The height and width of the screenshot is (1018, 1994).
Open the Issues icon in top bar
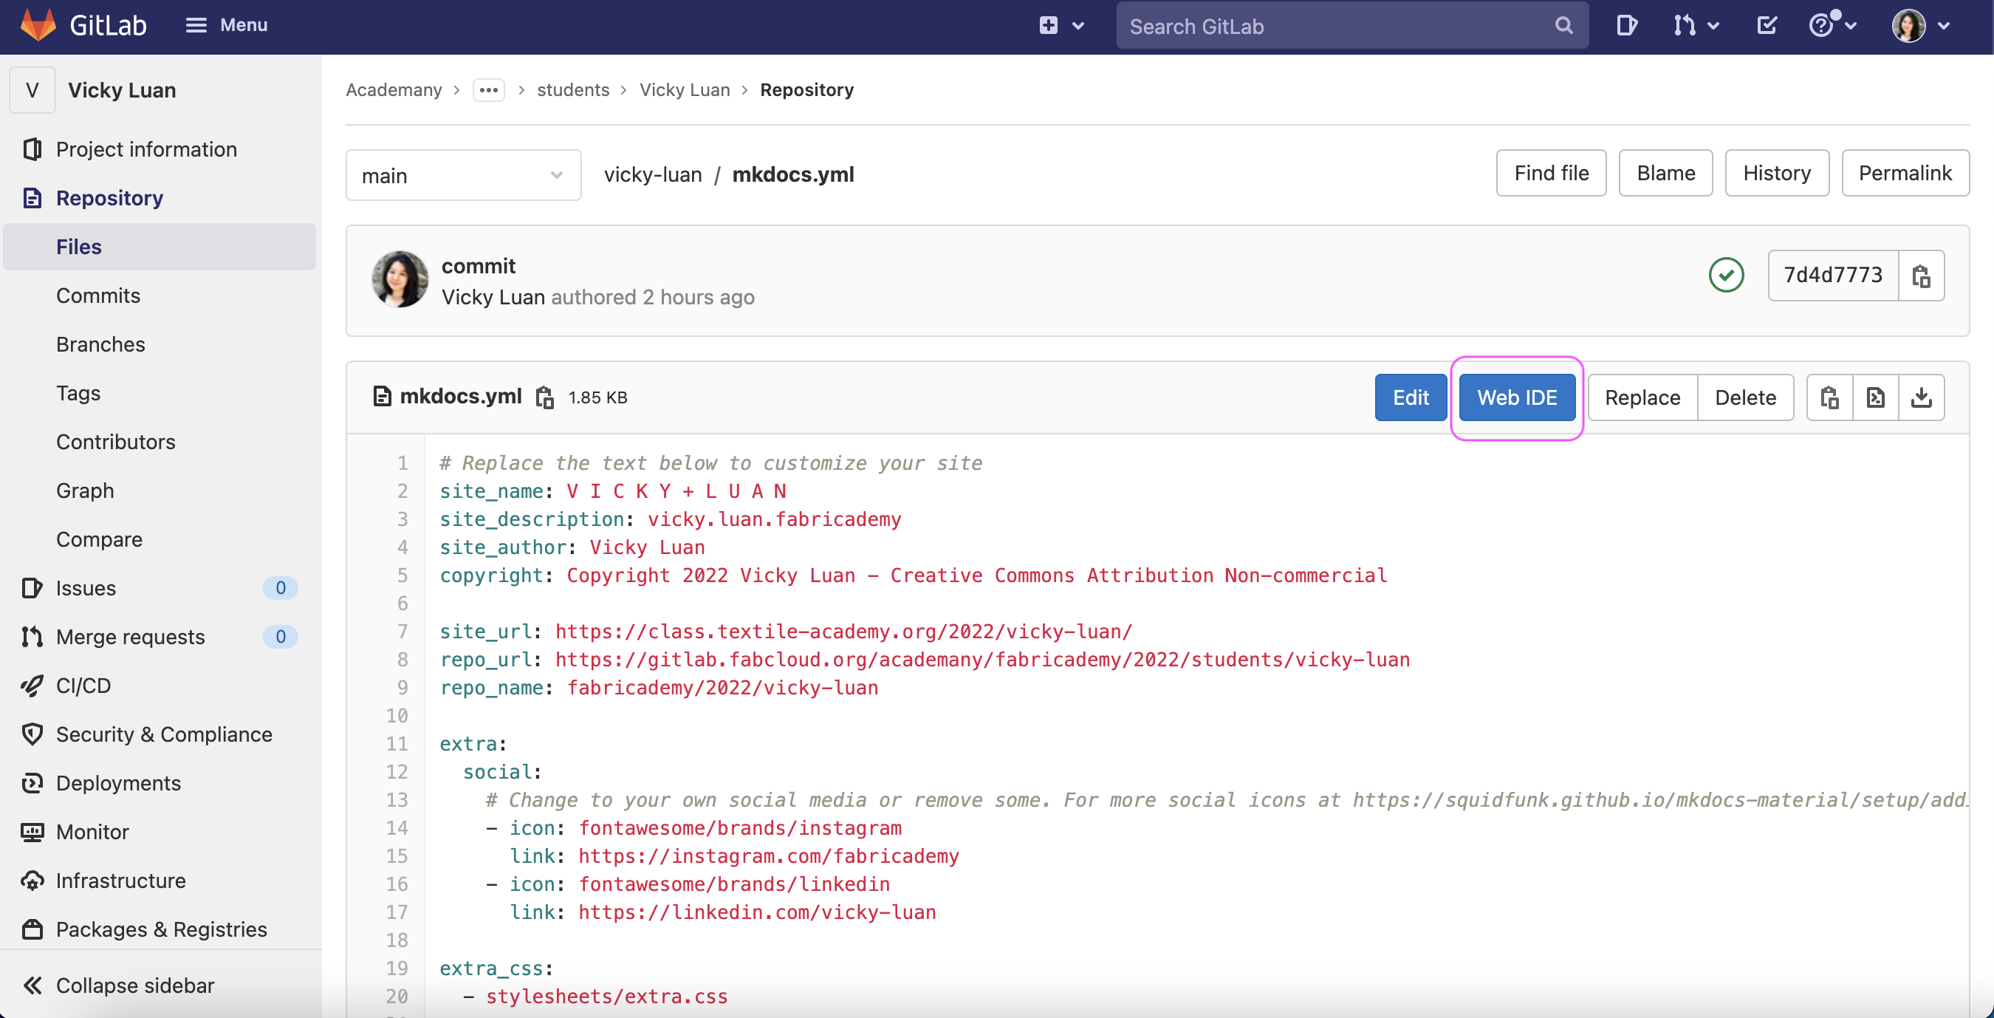click(1626, 26)
